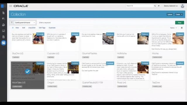Click the HotMocha coffee cup thumbnail
The width and height of the screenshot is (187, 105).
pyautogui.click(x=143, y=39)
